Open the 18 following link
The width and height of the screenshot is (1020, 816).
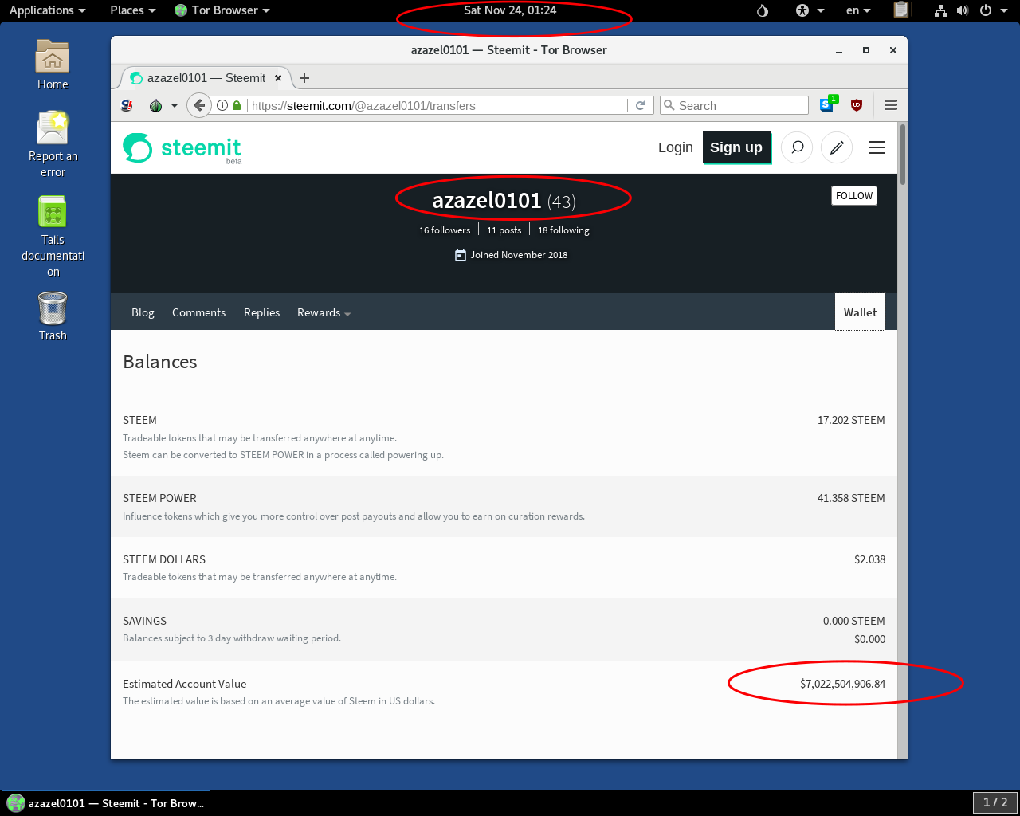[x=563, y=230]
